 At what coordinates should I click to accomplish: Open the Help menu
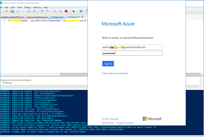[45, 8]
